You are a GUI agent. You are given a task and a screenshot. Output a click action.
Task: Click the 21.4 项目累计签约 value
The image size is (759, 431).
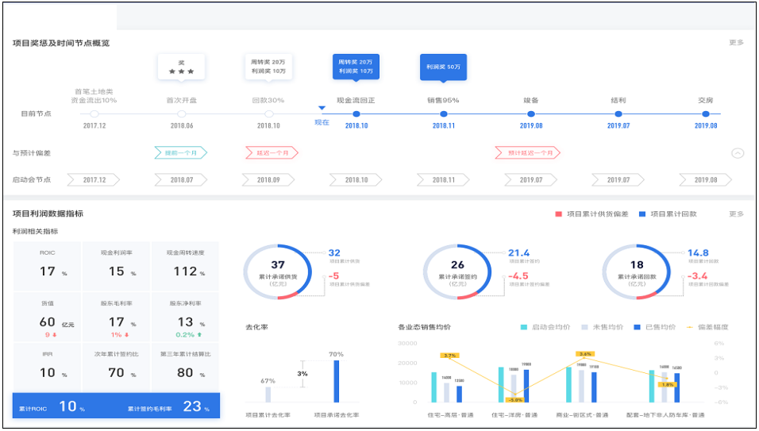(x=519, y=253)
